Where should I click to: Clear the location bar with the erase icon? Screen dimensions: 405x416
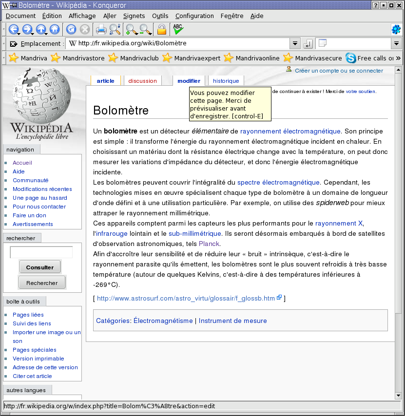tap(14, 44)
